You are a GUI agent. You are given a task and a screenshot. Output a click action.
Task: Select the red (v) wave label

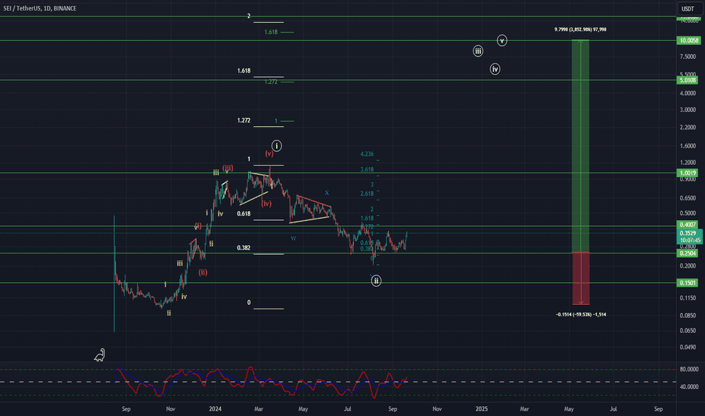click(x=269, y=154)
